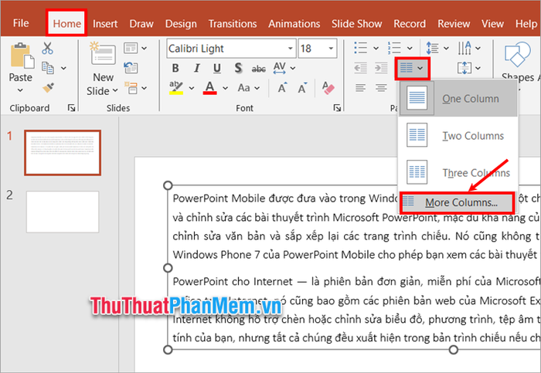541x373 pixels.
Task: Open the slide Section icon
Action: click(x=131, y=87)
